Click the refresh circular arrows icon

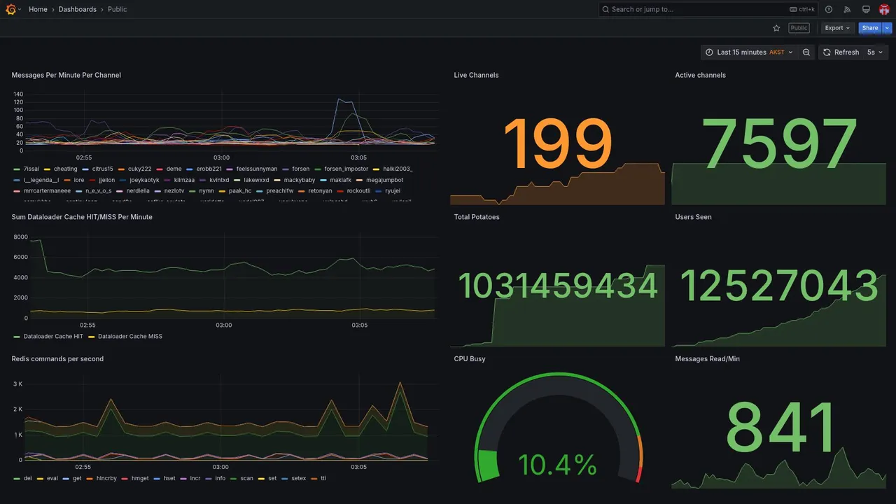[827, 52]
